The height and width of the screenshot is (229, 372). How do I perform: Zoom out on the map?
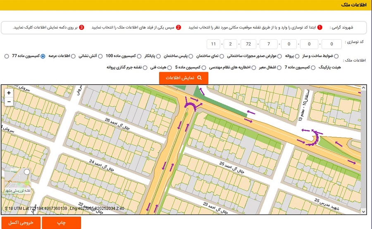9,101
